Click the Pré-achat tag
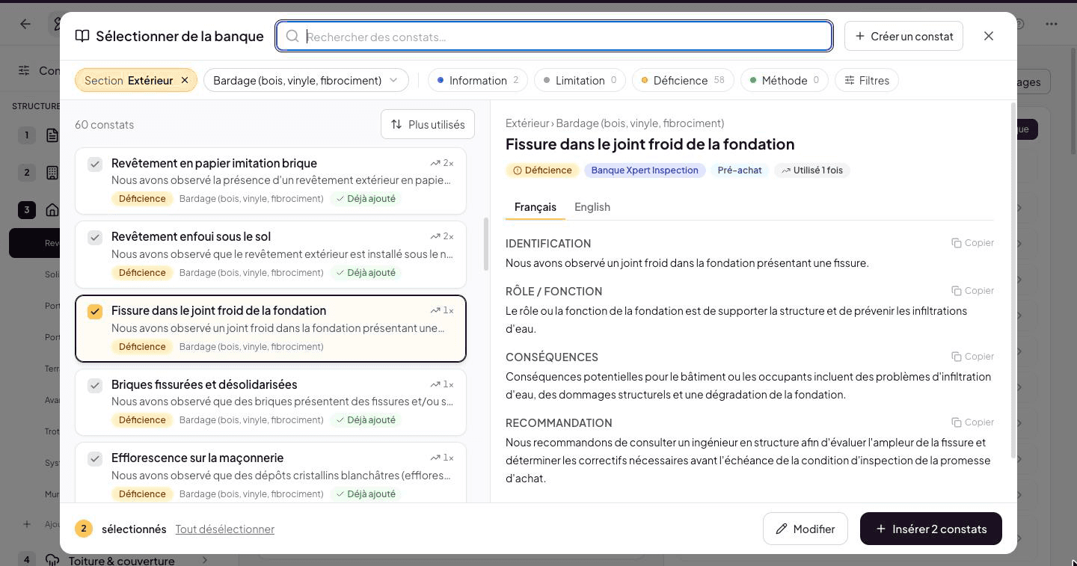This screenshot has height=566, width=1077. [x=740, y=170]
